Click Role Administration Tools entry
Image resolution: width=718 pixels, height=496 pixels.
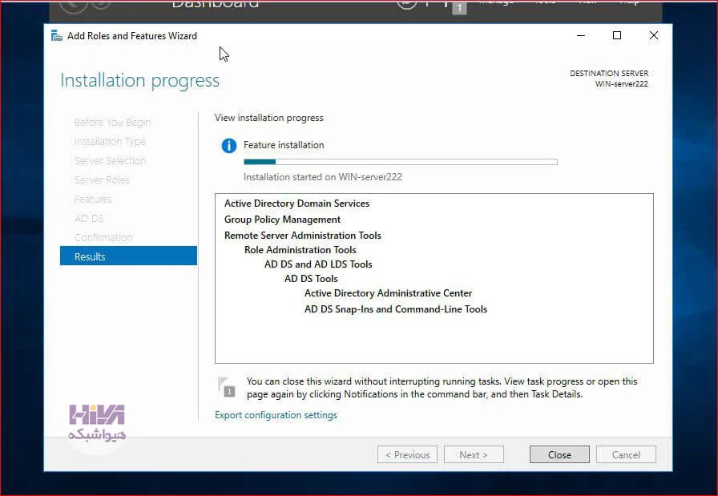click(x=300, y=250)
